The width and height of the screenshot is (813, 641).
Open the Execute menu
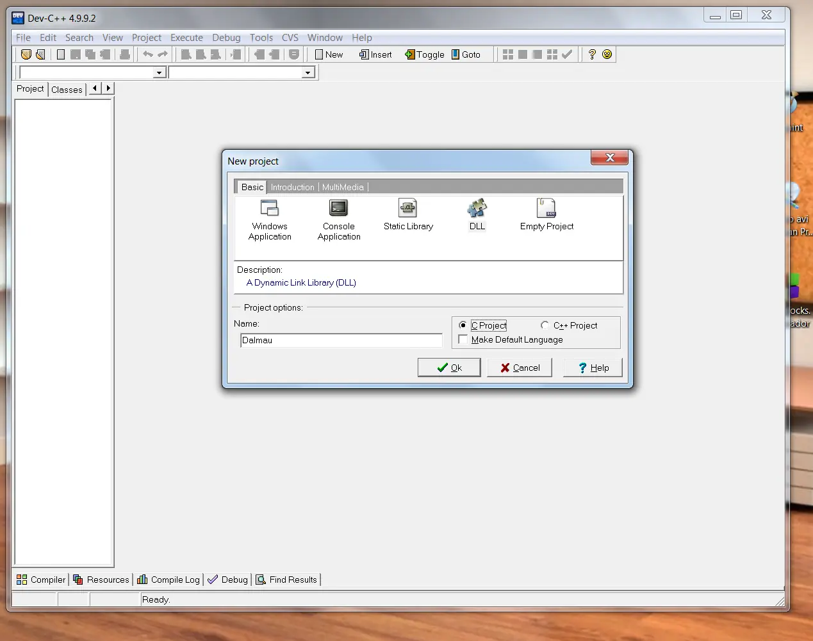(186, 38)
